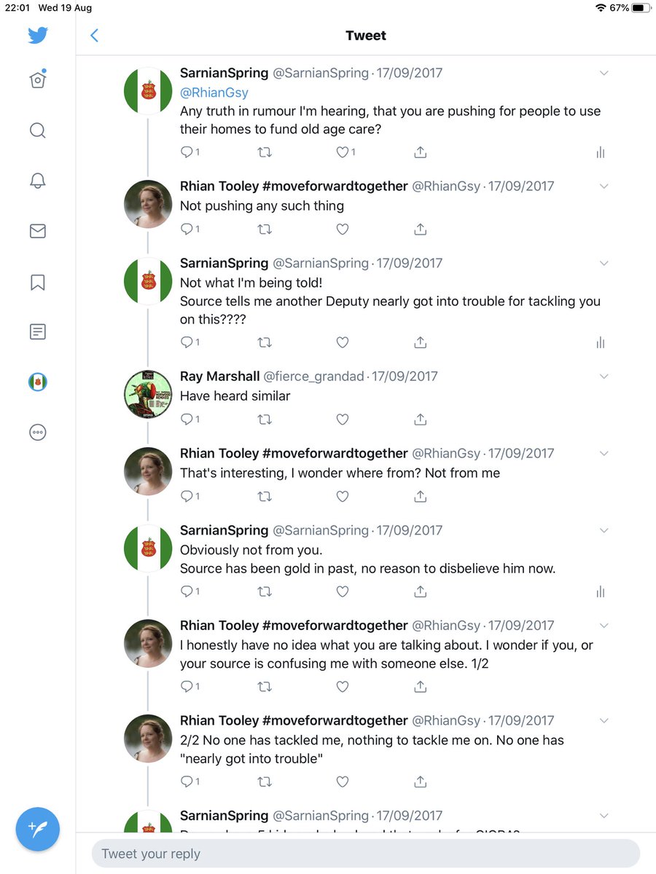Expand options chevron on 'Obviously not from you' tweet
The width and height of the screenshot is (656, 874).
click(x=604, y=531)
